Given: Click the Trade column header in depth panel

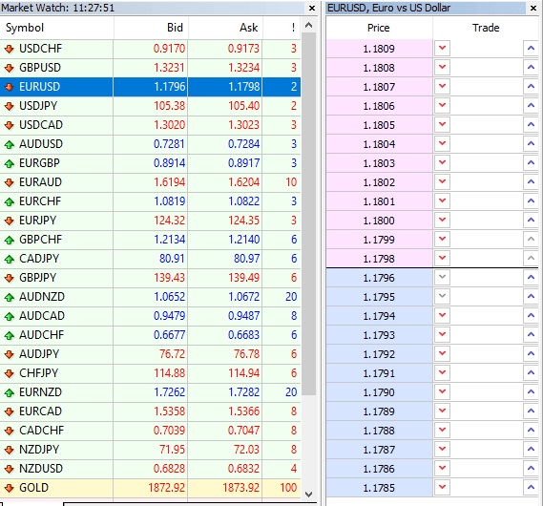Looking at the screenshot, I should click(486, 28).
